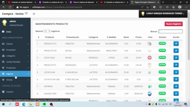Click the browser back arrow
190x107 pixels.
point(4,7)
